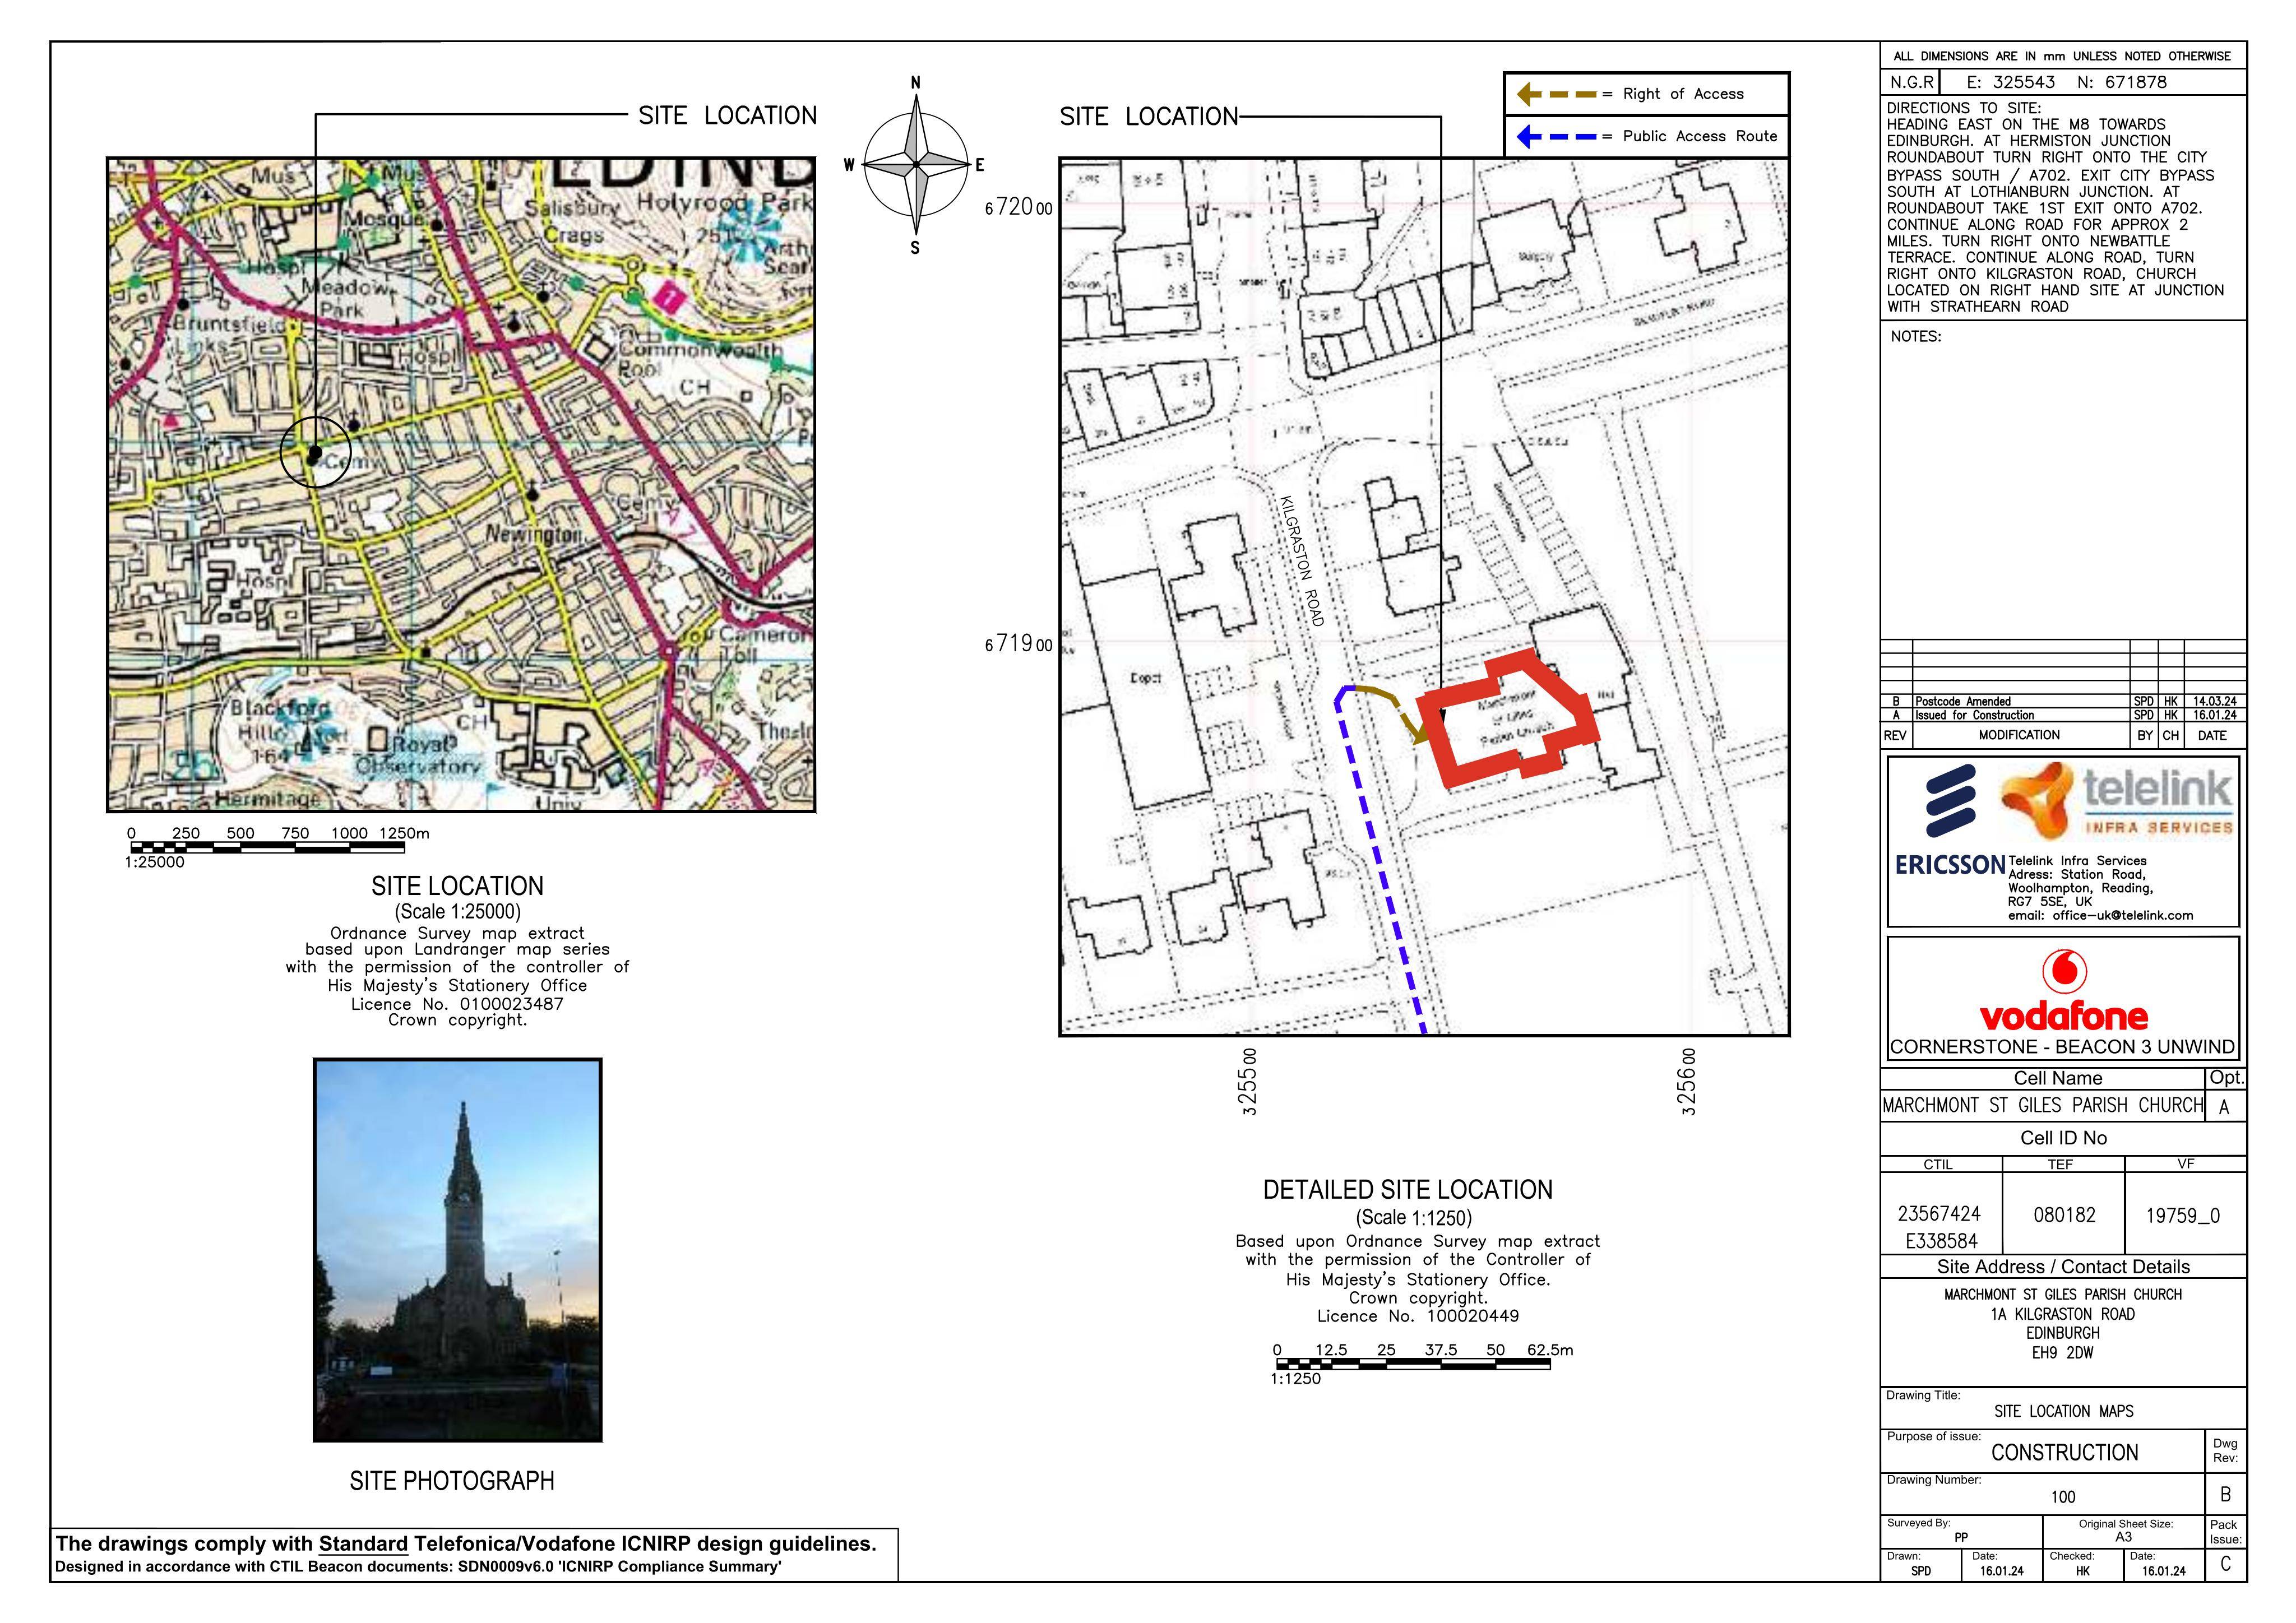The height and width of the screenshot is (1623, 2296).
Task: Select the ICNIRP design guidelines compliance statement
Action: click(x=465, y=1543)
